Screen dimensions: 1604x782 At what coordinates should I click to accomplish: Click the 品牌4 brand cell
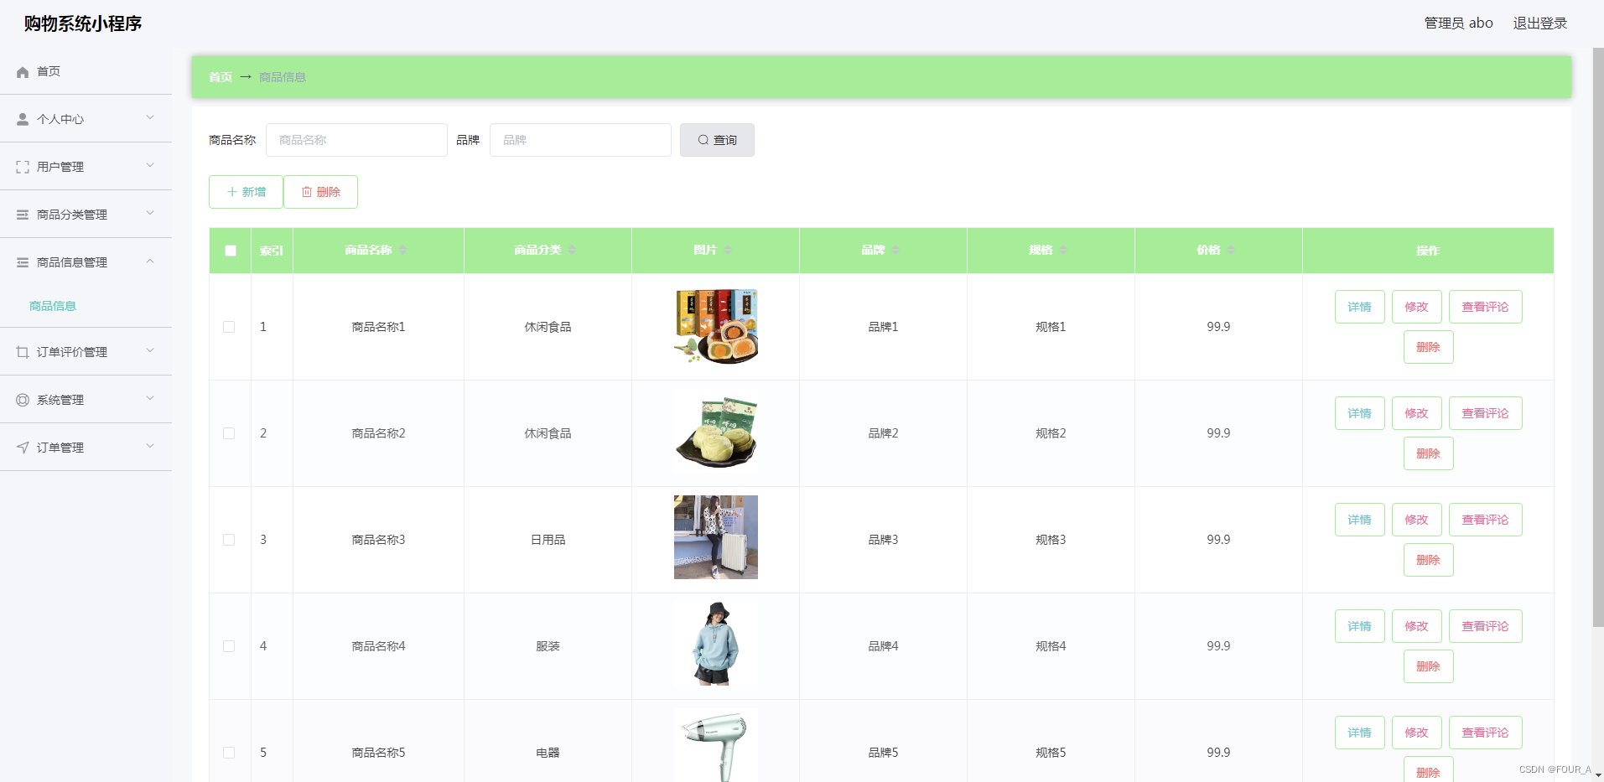click(883, 646)
